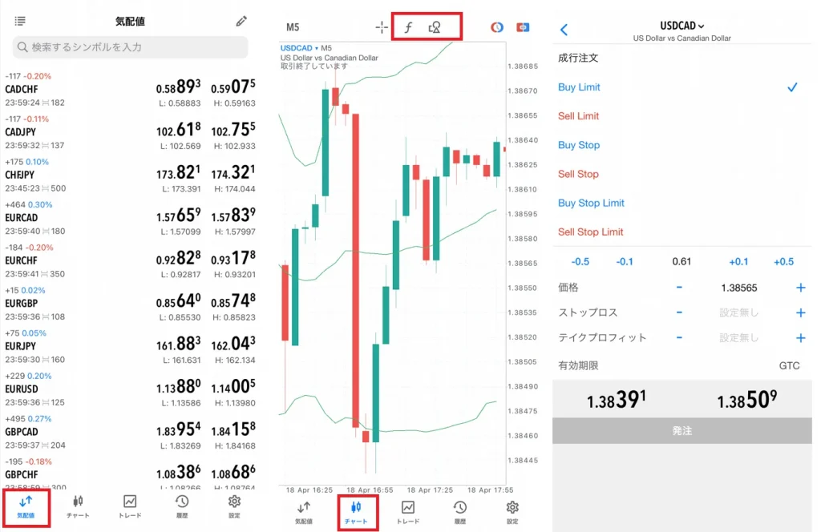Open 気配値 tab in left panel
The image size is (821, 532).
coord(26,507)
